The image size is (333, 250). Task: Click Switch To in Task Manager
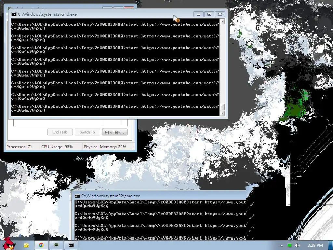point(87,132)
